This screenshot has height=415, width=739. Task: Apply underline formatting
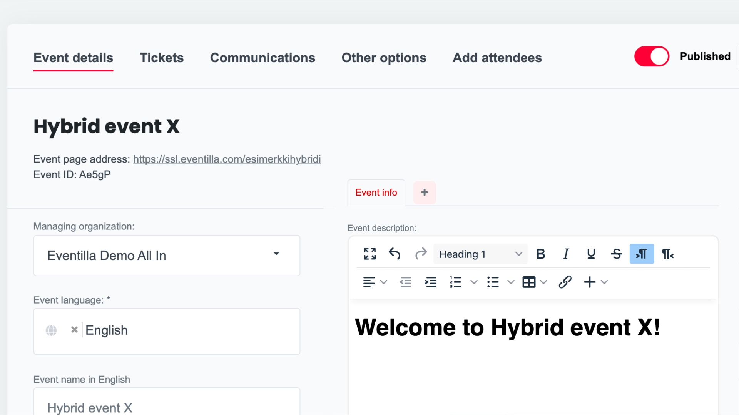tap(591, 254)
